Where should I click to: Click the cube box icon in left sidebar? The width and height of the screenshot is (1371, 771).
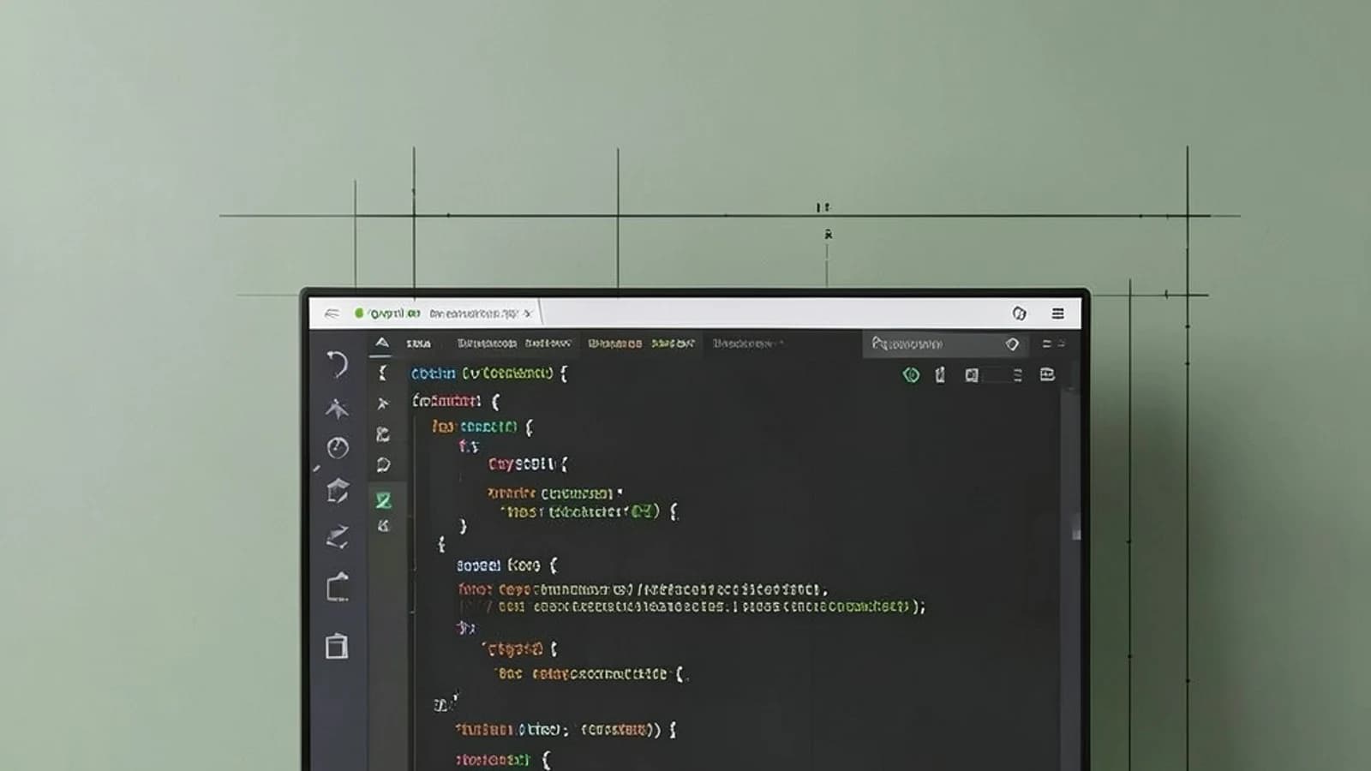[x=338, y=491]
